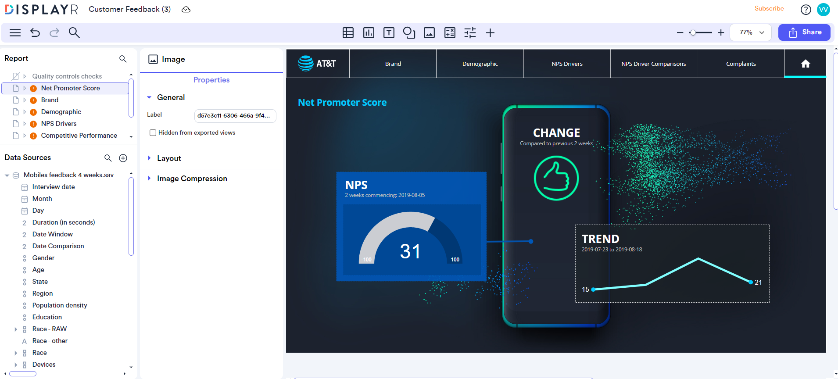The image size is (838, 379).
Task: Undo the last action
Action: click(x=35, y=32)
